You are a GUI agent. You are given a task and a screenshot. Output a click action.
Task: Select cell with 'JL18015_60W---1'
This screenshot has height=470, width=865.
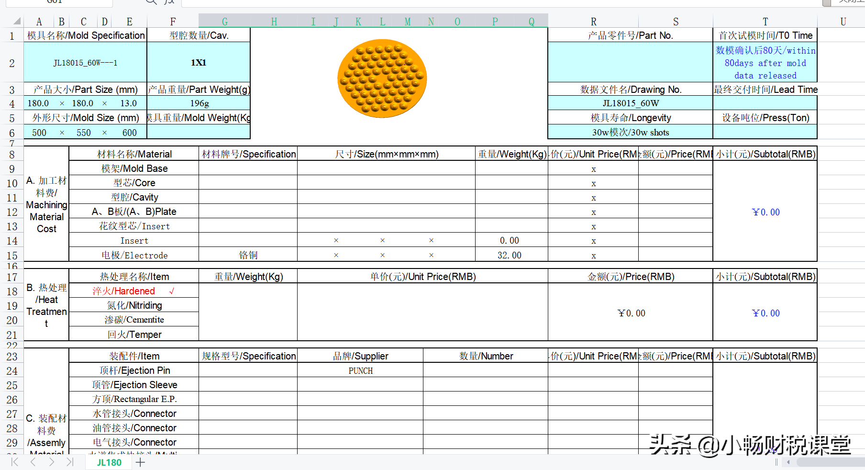(x=85, y=63)
